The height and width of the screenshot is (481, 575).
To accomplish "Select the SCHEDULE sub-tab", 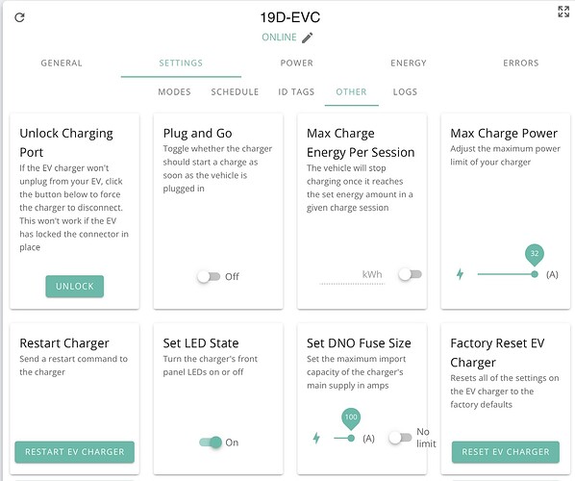I will 235,91.
